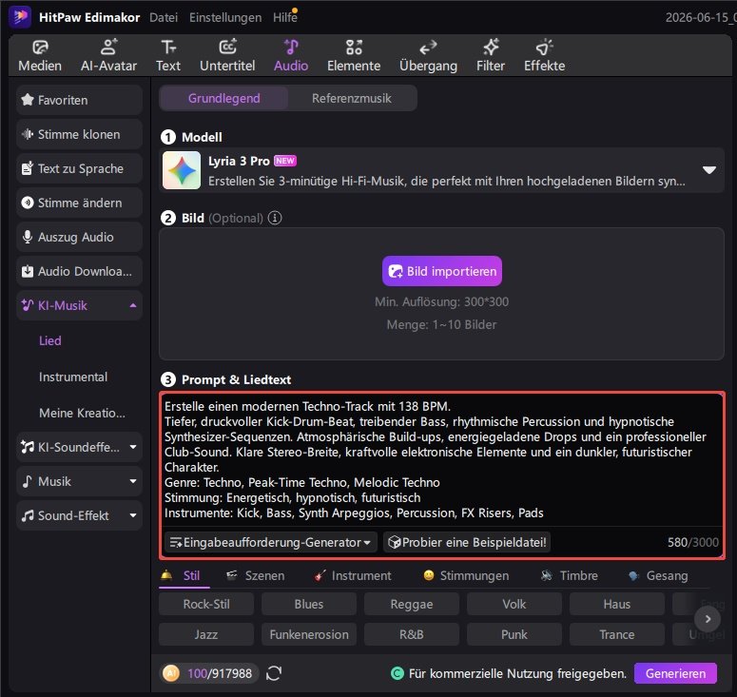Open Stimme ändern voice changer

80,203
